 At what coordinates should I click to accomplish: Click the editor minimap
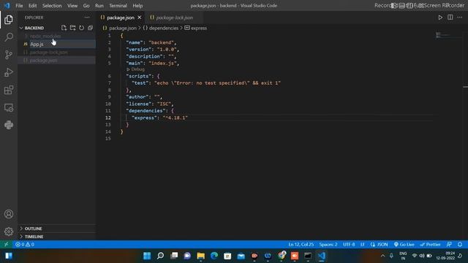tap(449, 35)
